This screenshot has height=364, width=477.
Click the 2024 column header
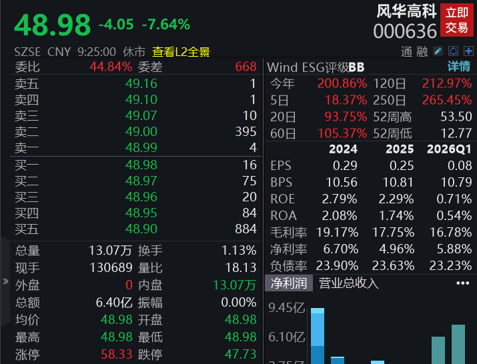click(343, 149)
